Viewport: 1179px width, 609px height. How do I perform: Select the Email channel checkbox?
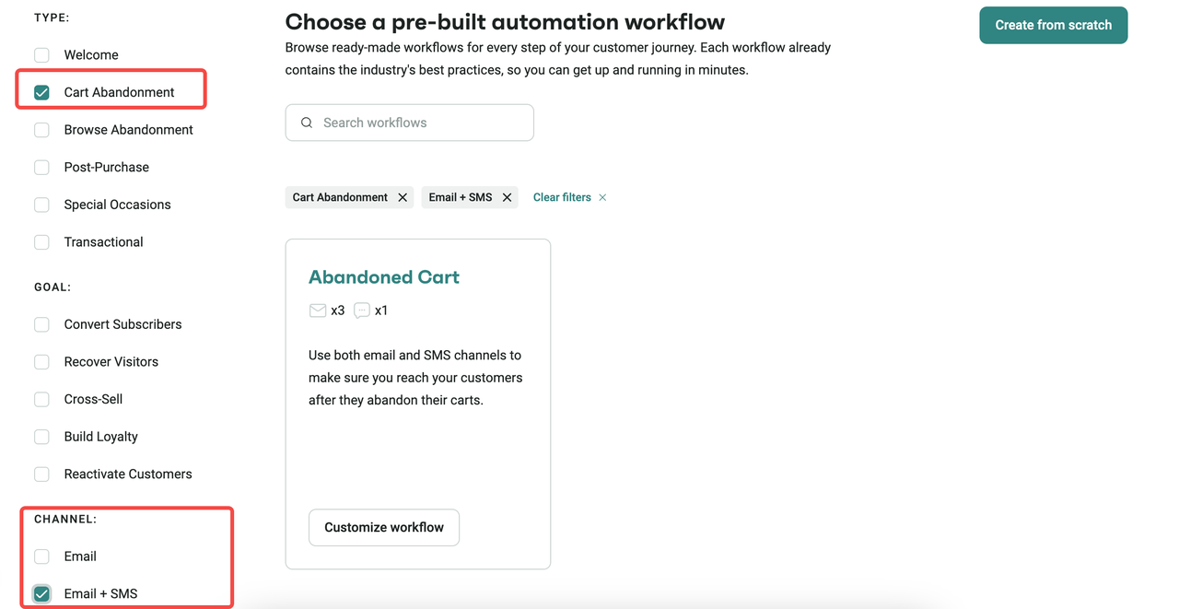[41, 556]
